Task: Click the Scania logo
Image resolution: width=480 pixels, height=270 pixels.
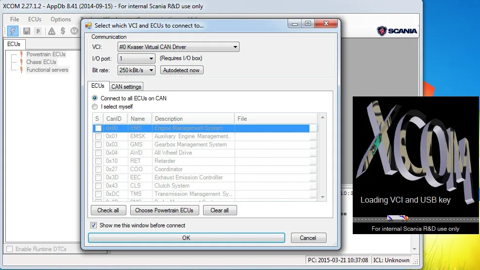Action: (397, 31)
